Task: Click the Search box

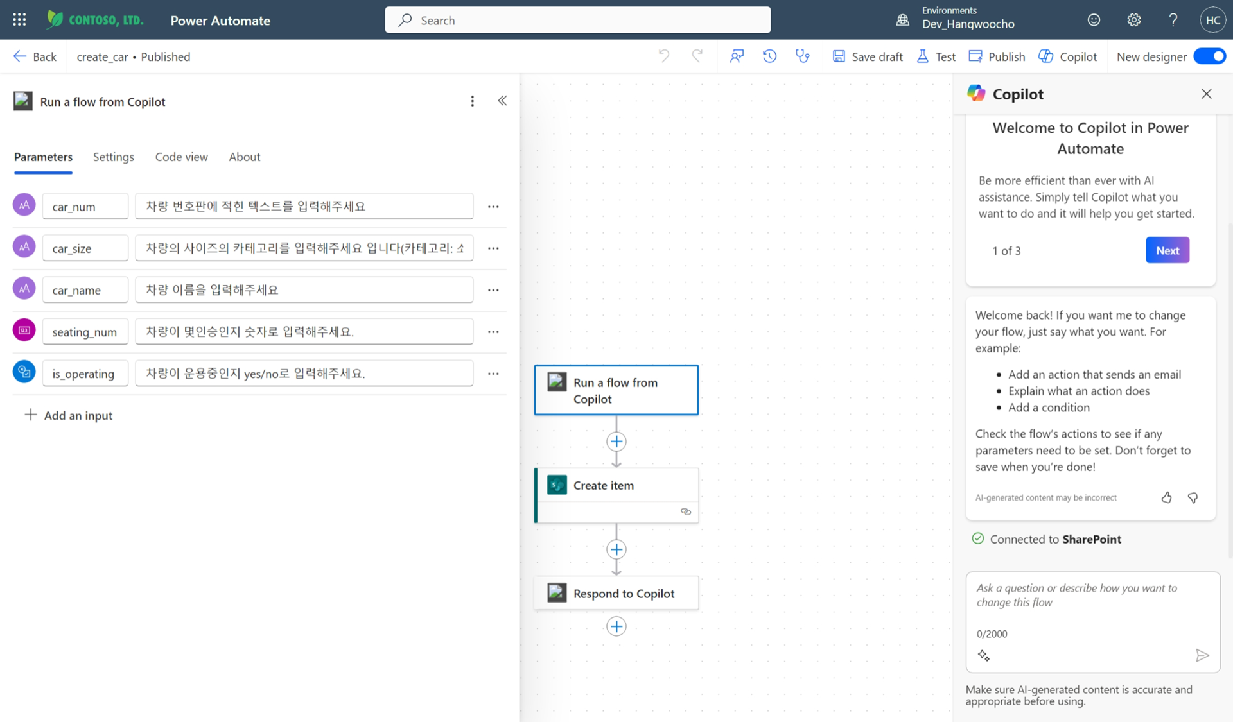Action: 577,20
